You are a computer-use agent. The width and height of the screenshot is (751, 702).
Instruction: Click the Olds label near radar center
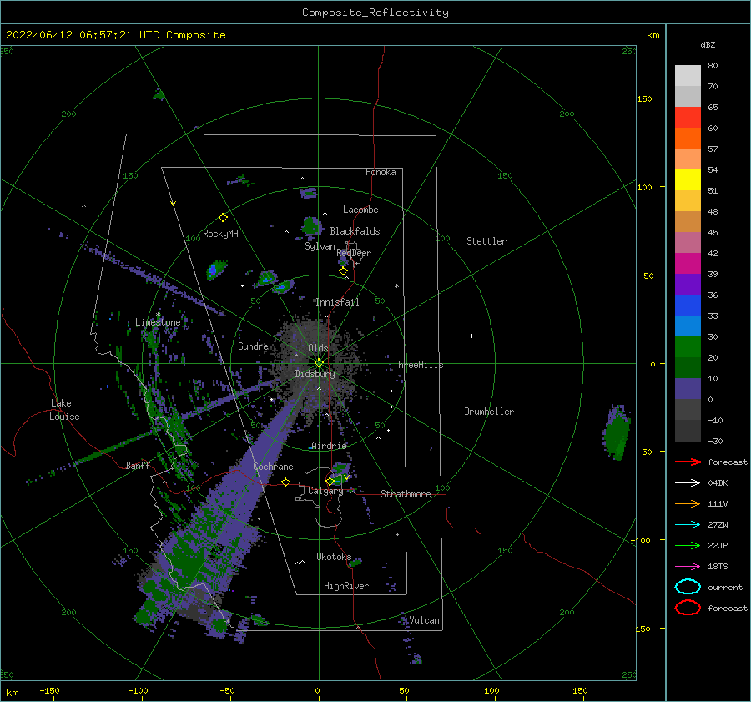(x=318, y=348)
